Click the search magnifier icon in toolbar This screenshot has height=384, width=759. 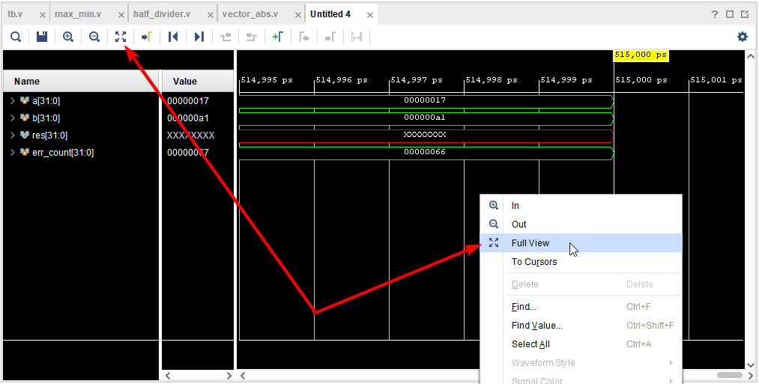coord(16,37)
